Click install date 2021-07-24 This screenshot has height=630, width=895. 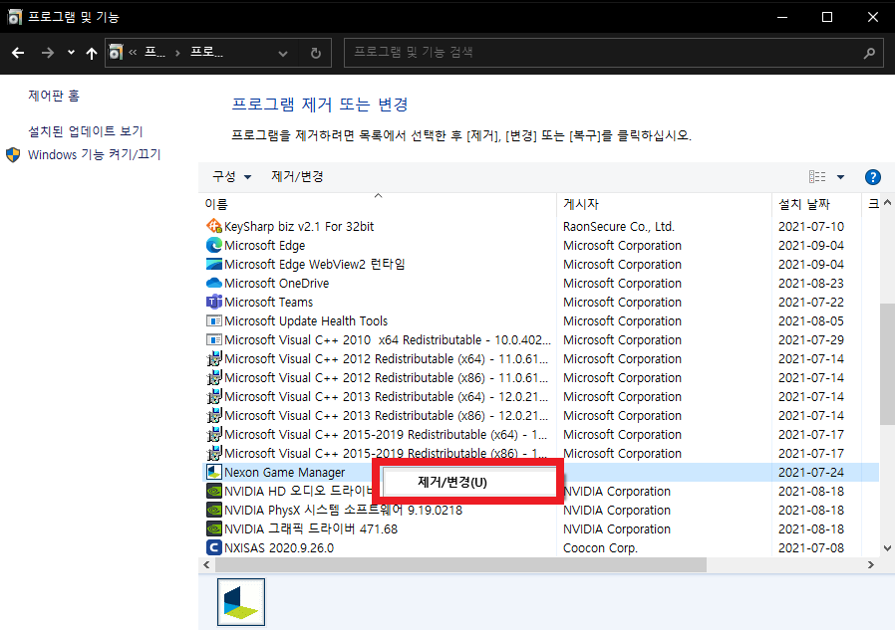click(811, 472)
